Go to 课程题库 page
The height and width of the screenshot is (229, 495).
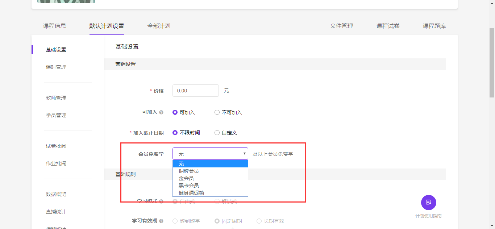(x=434, y=26)
